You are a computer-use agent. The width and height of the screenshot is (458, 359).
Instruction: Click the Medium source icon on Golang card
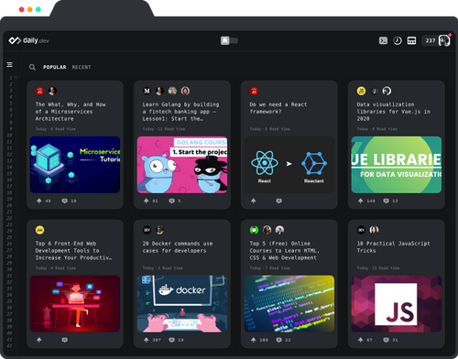click(x=147, y=91)
